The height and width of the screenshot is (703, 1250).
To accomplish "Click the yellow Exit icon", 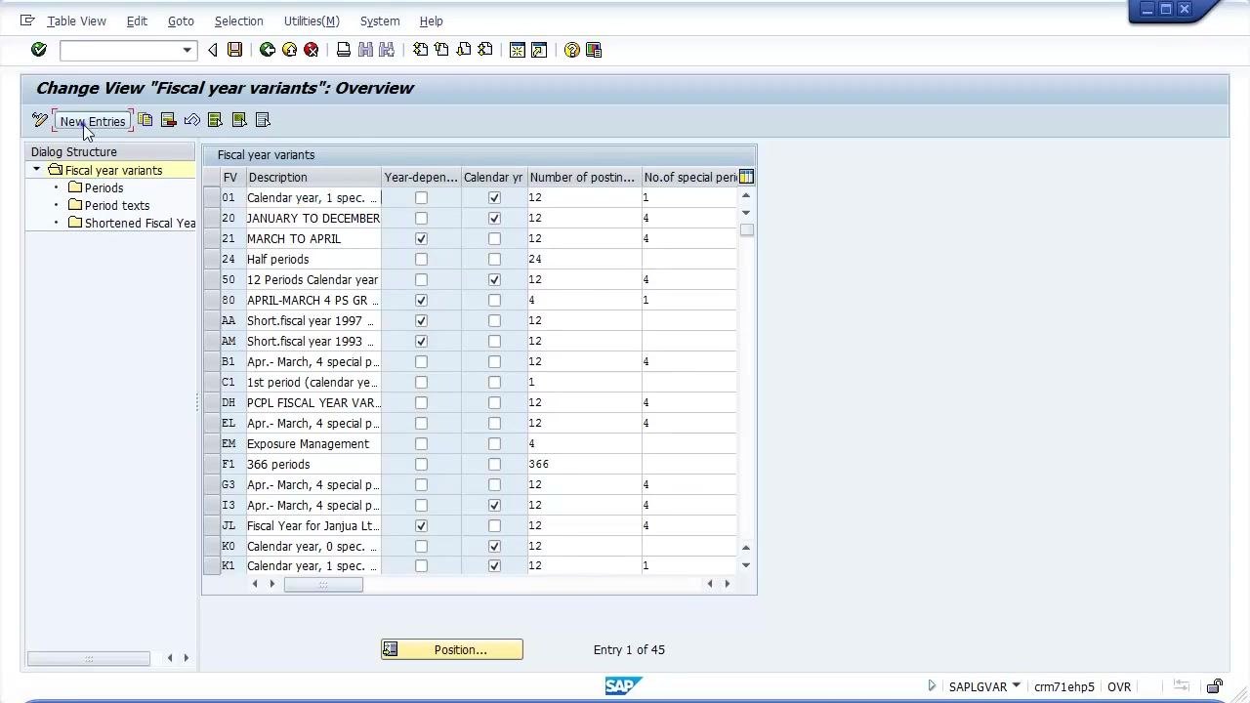I will click(289, 50).
